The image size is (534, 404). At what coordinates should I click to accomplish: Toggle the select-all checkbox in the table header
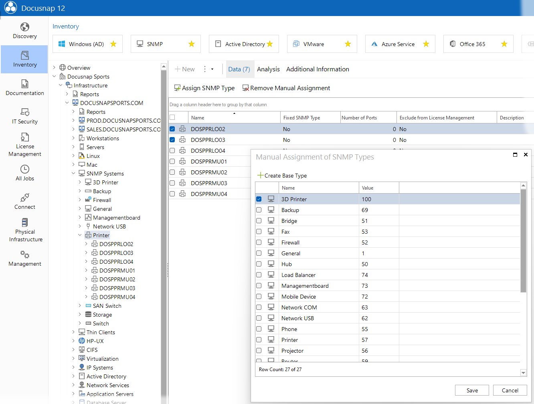pyautogui.click(x=172, y=117)
